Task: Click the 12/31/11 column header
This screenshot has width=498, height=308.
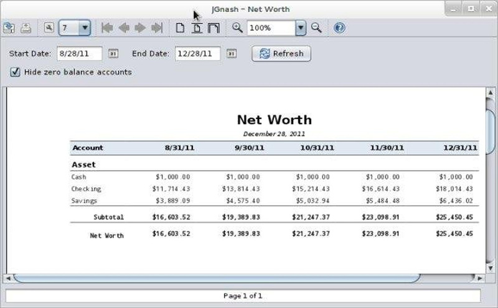Action: [460, 147]
